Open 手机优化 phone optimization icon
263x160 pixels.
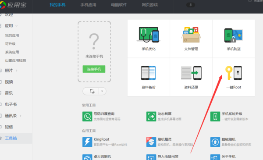click(148, 35)
